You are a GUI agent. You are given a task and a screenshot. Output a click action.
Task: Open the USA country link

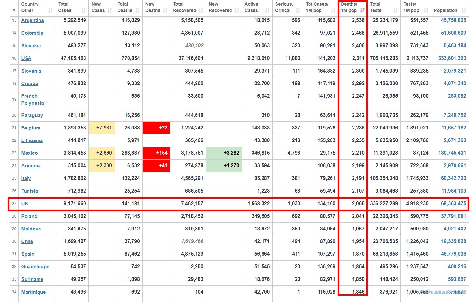point(26,58)
